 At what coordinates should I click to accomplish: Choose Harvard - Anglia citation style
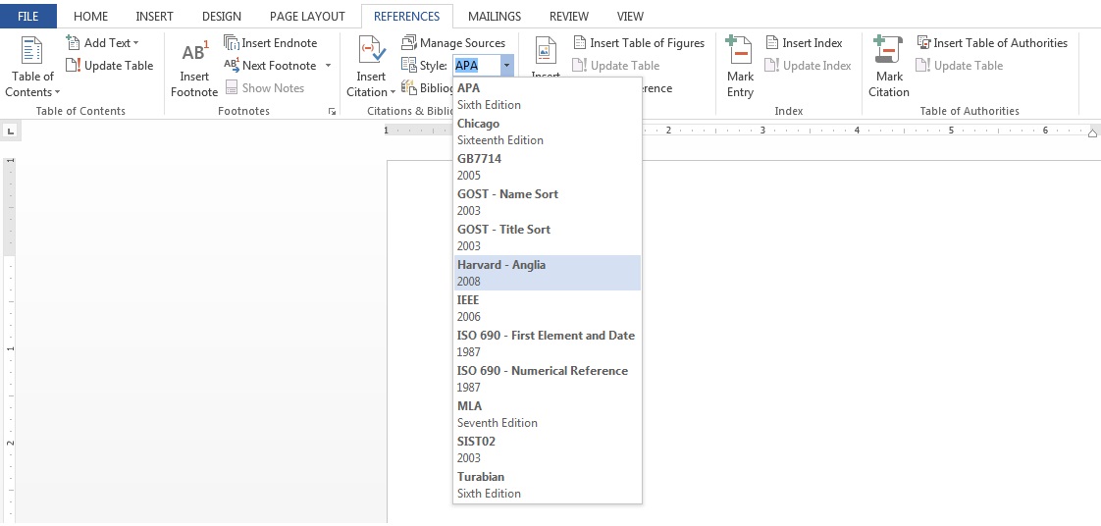coord(547,273)
